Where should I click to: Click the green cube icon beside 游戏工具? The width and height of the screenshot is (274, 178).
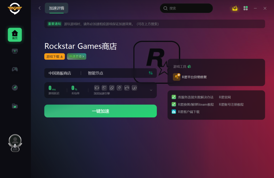(189, 66)
